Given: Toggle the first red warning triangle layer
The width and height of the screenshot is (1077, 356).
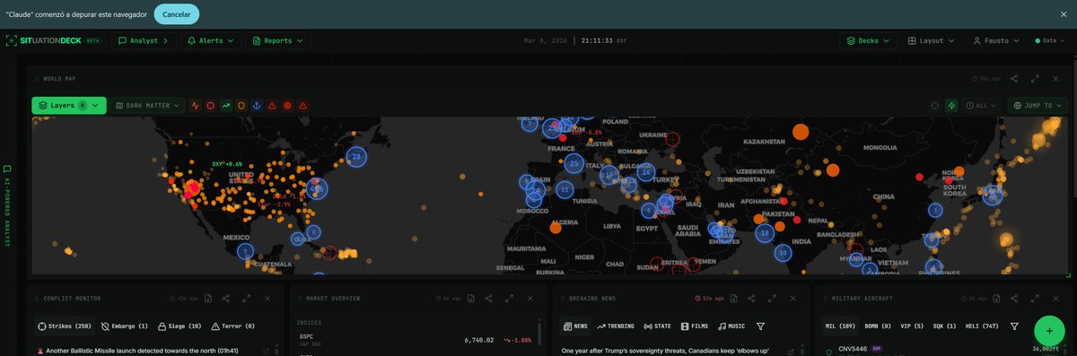Looking at the screenshot, I should point(272,106).
